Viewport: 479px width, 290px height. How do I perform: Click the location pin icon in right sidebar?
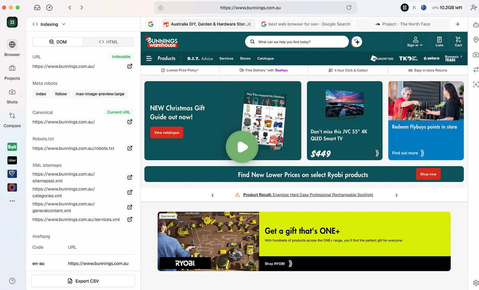[x=476, y=40]
